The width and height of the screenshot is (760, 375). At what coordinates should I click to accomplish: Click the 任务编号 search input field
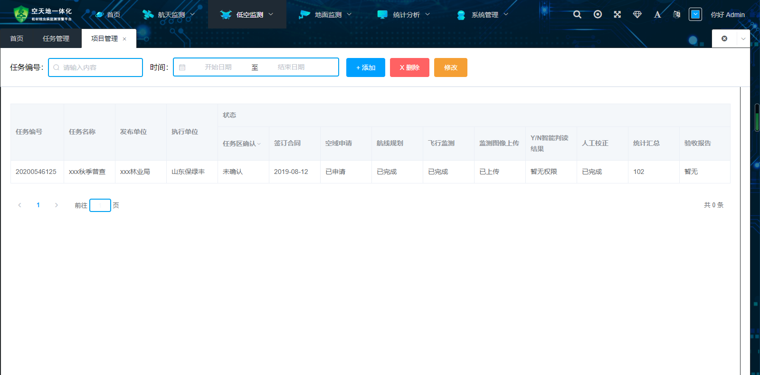coord(100,67)
